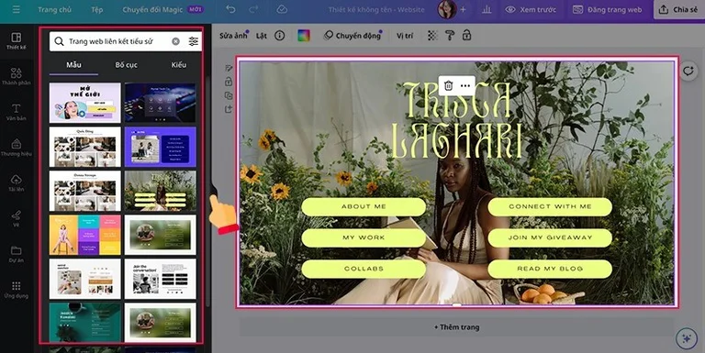Image resolution: width=705 pixels, height=353 pixels.
Task: Switch to Kiểu styles tab
Action: 178,65
